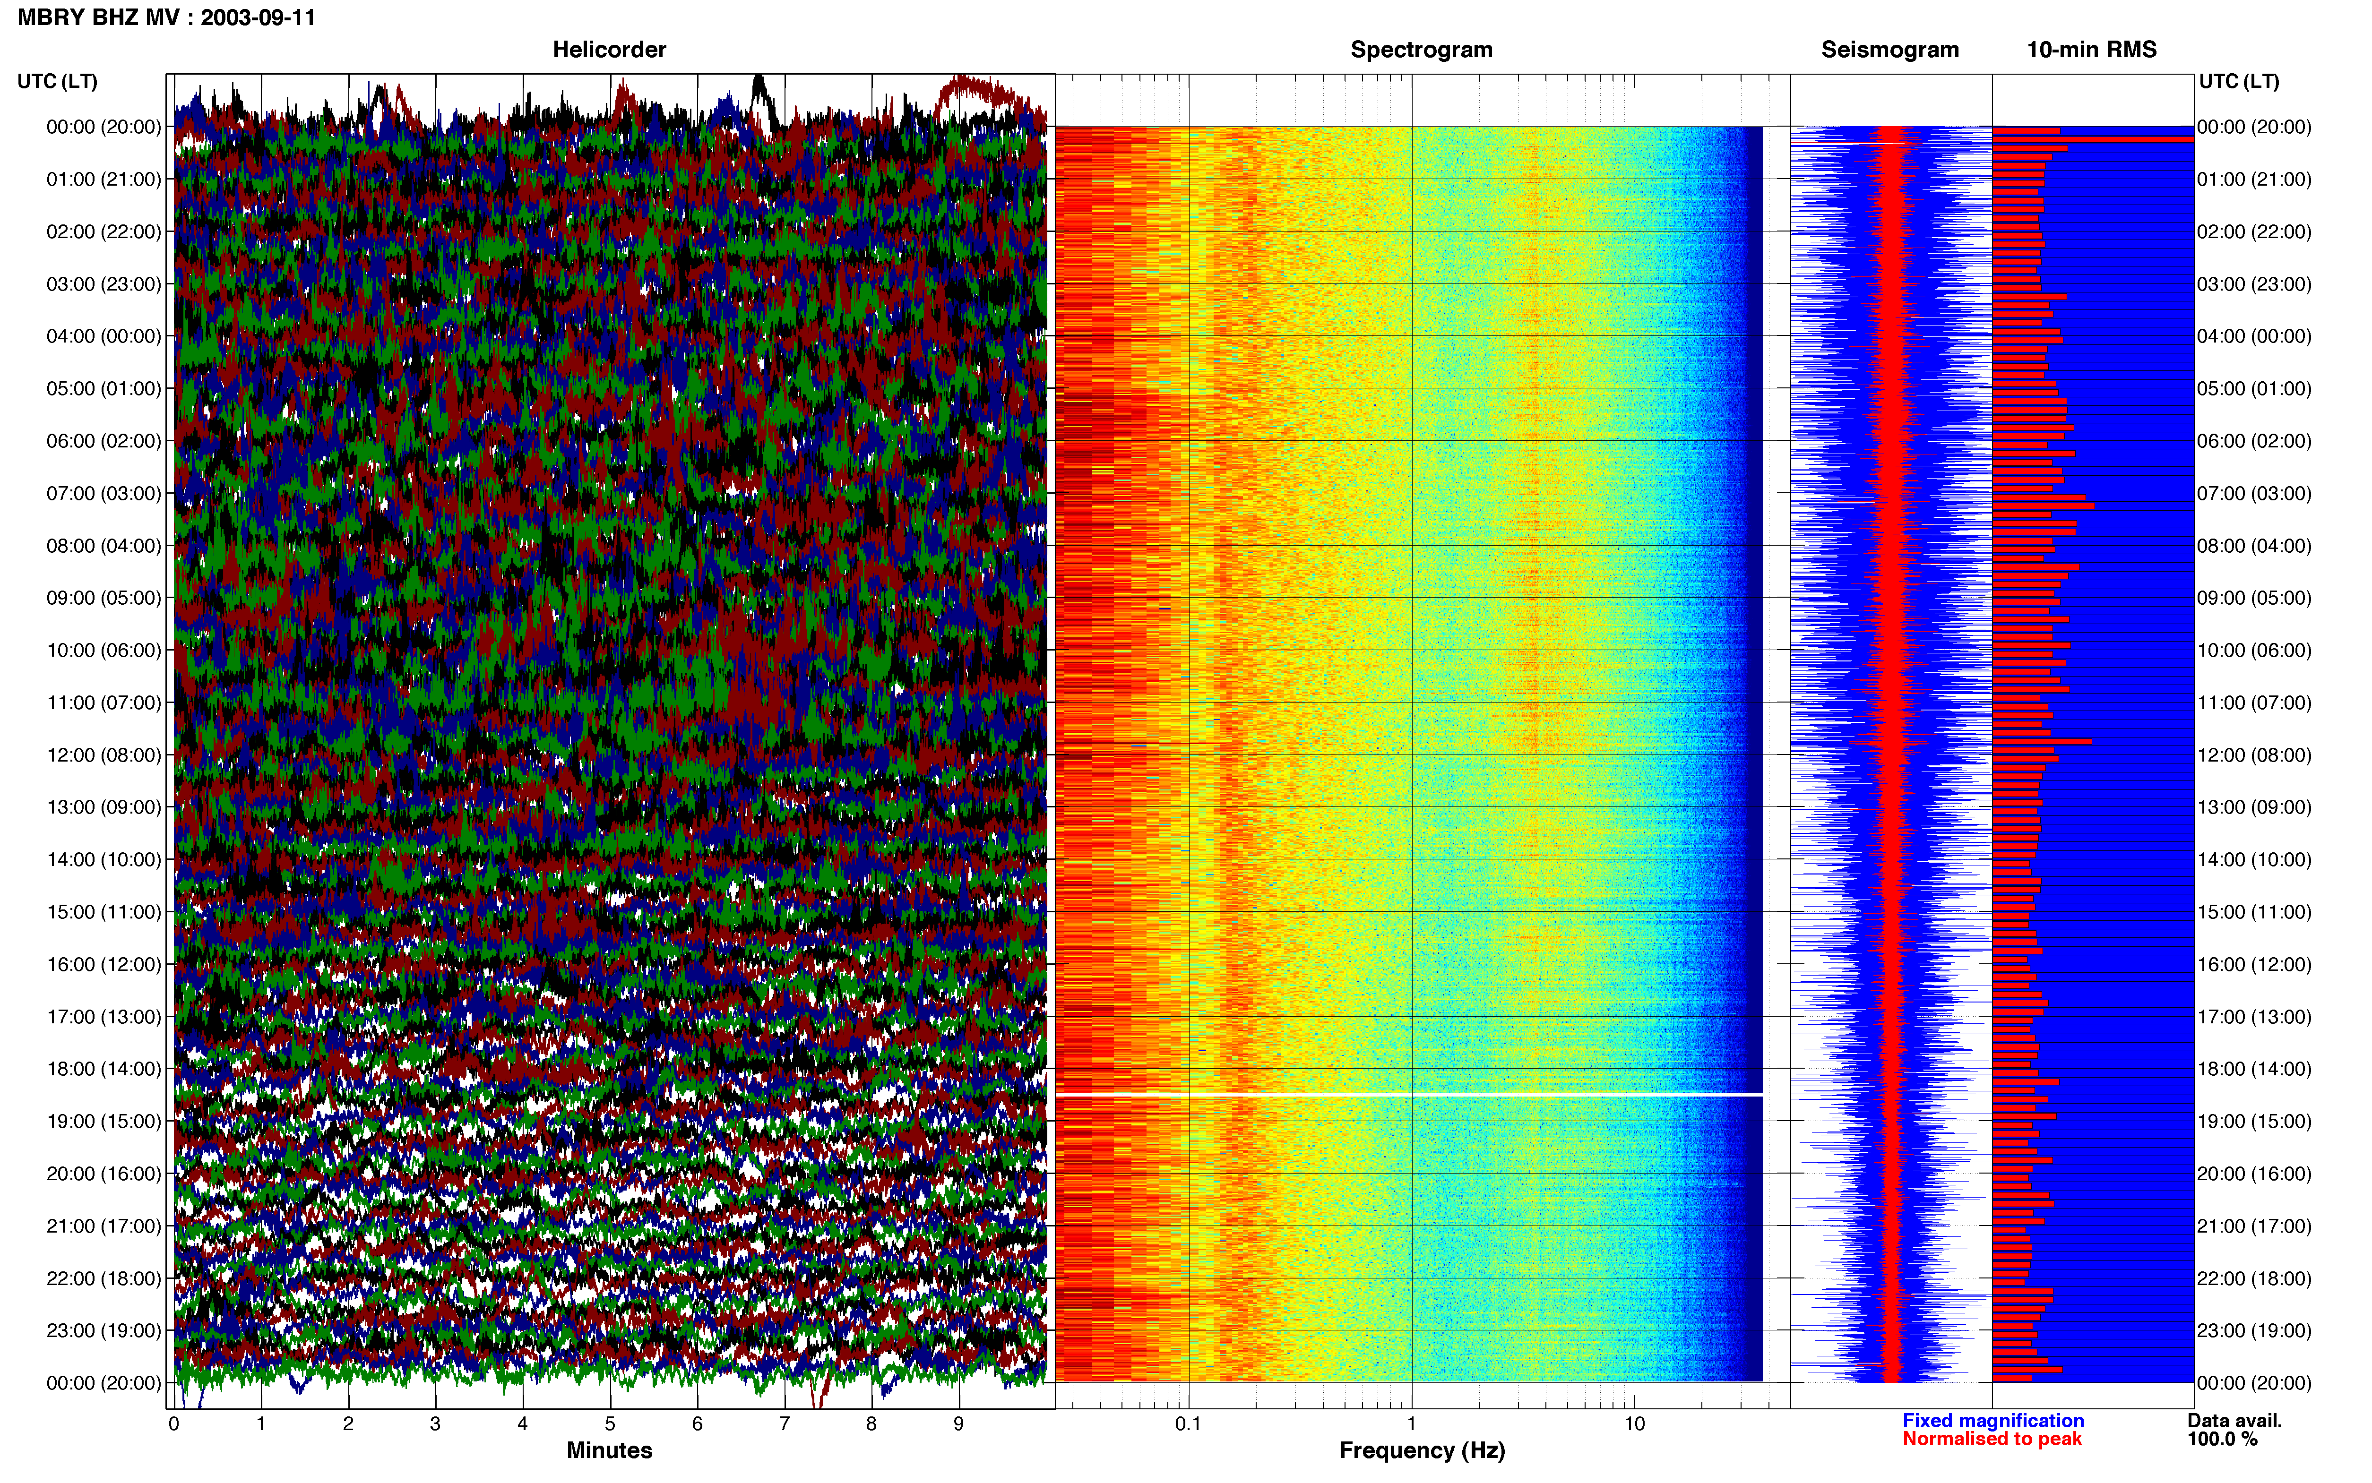Click left time label '08:00 (04:00)'
This screenshot has width=2372, height=1483.
[104, 545]
